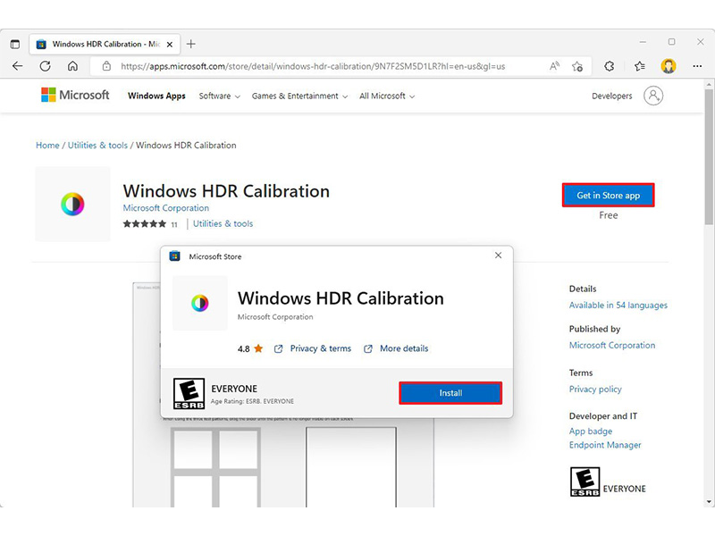Open Available in 54 languages link
715x536 pixels.
point(618,306)
